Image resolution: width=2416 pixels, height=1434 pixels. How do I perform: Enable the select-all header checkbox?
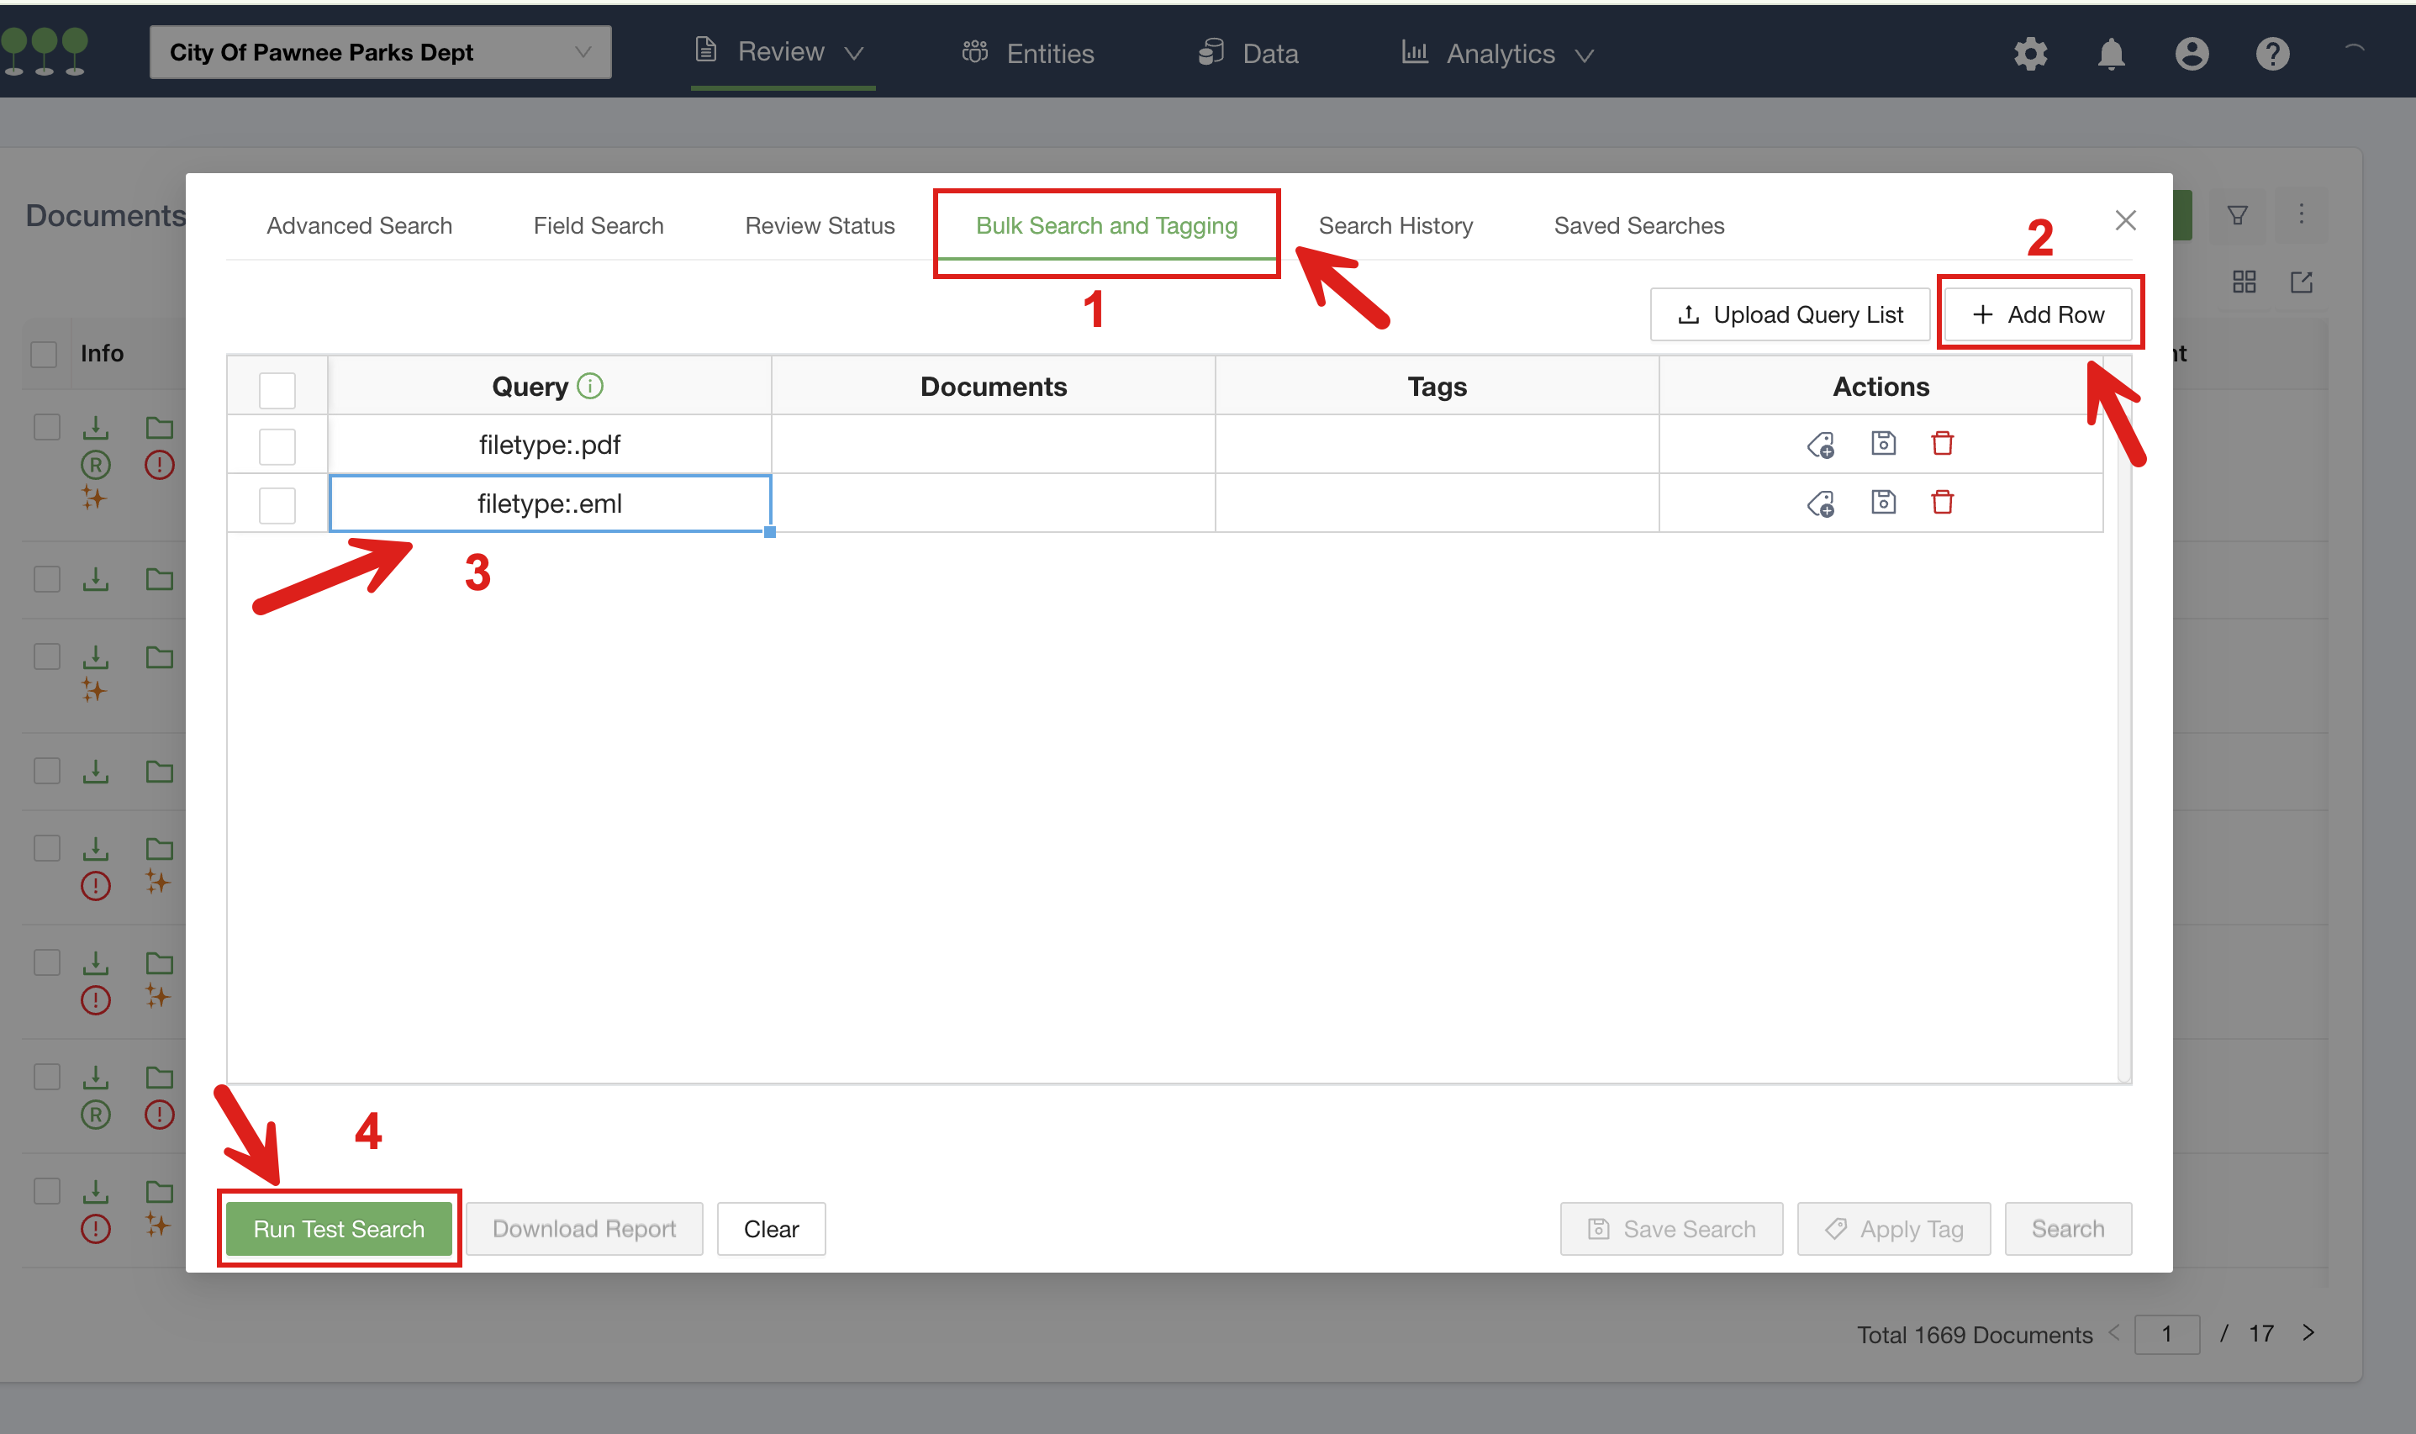pyautogui.click(x=277, y=384)
